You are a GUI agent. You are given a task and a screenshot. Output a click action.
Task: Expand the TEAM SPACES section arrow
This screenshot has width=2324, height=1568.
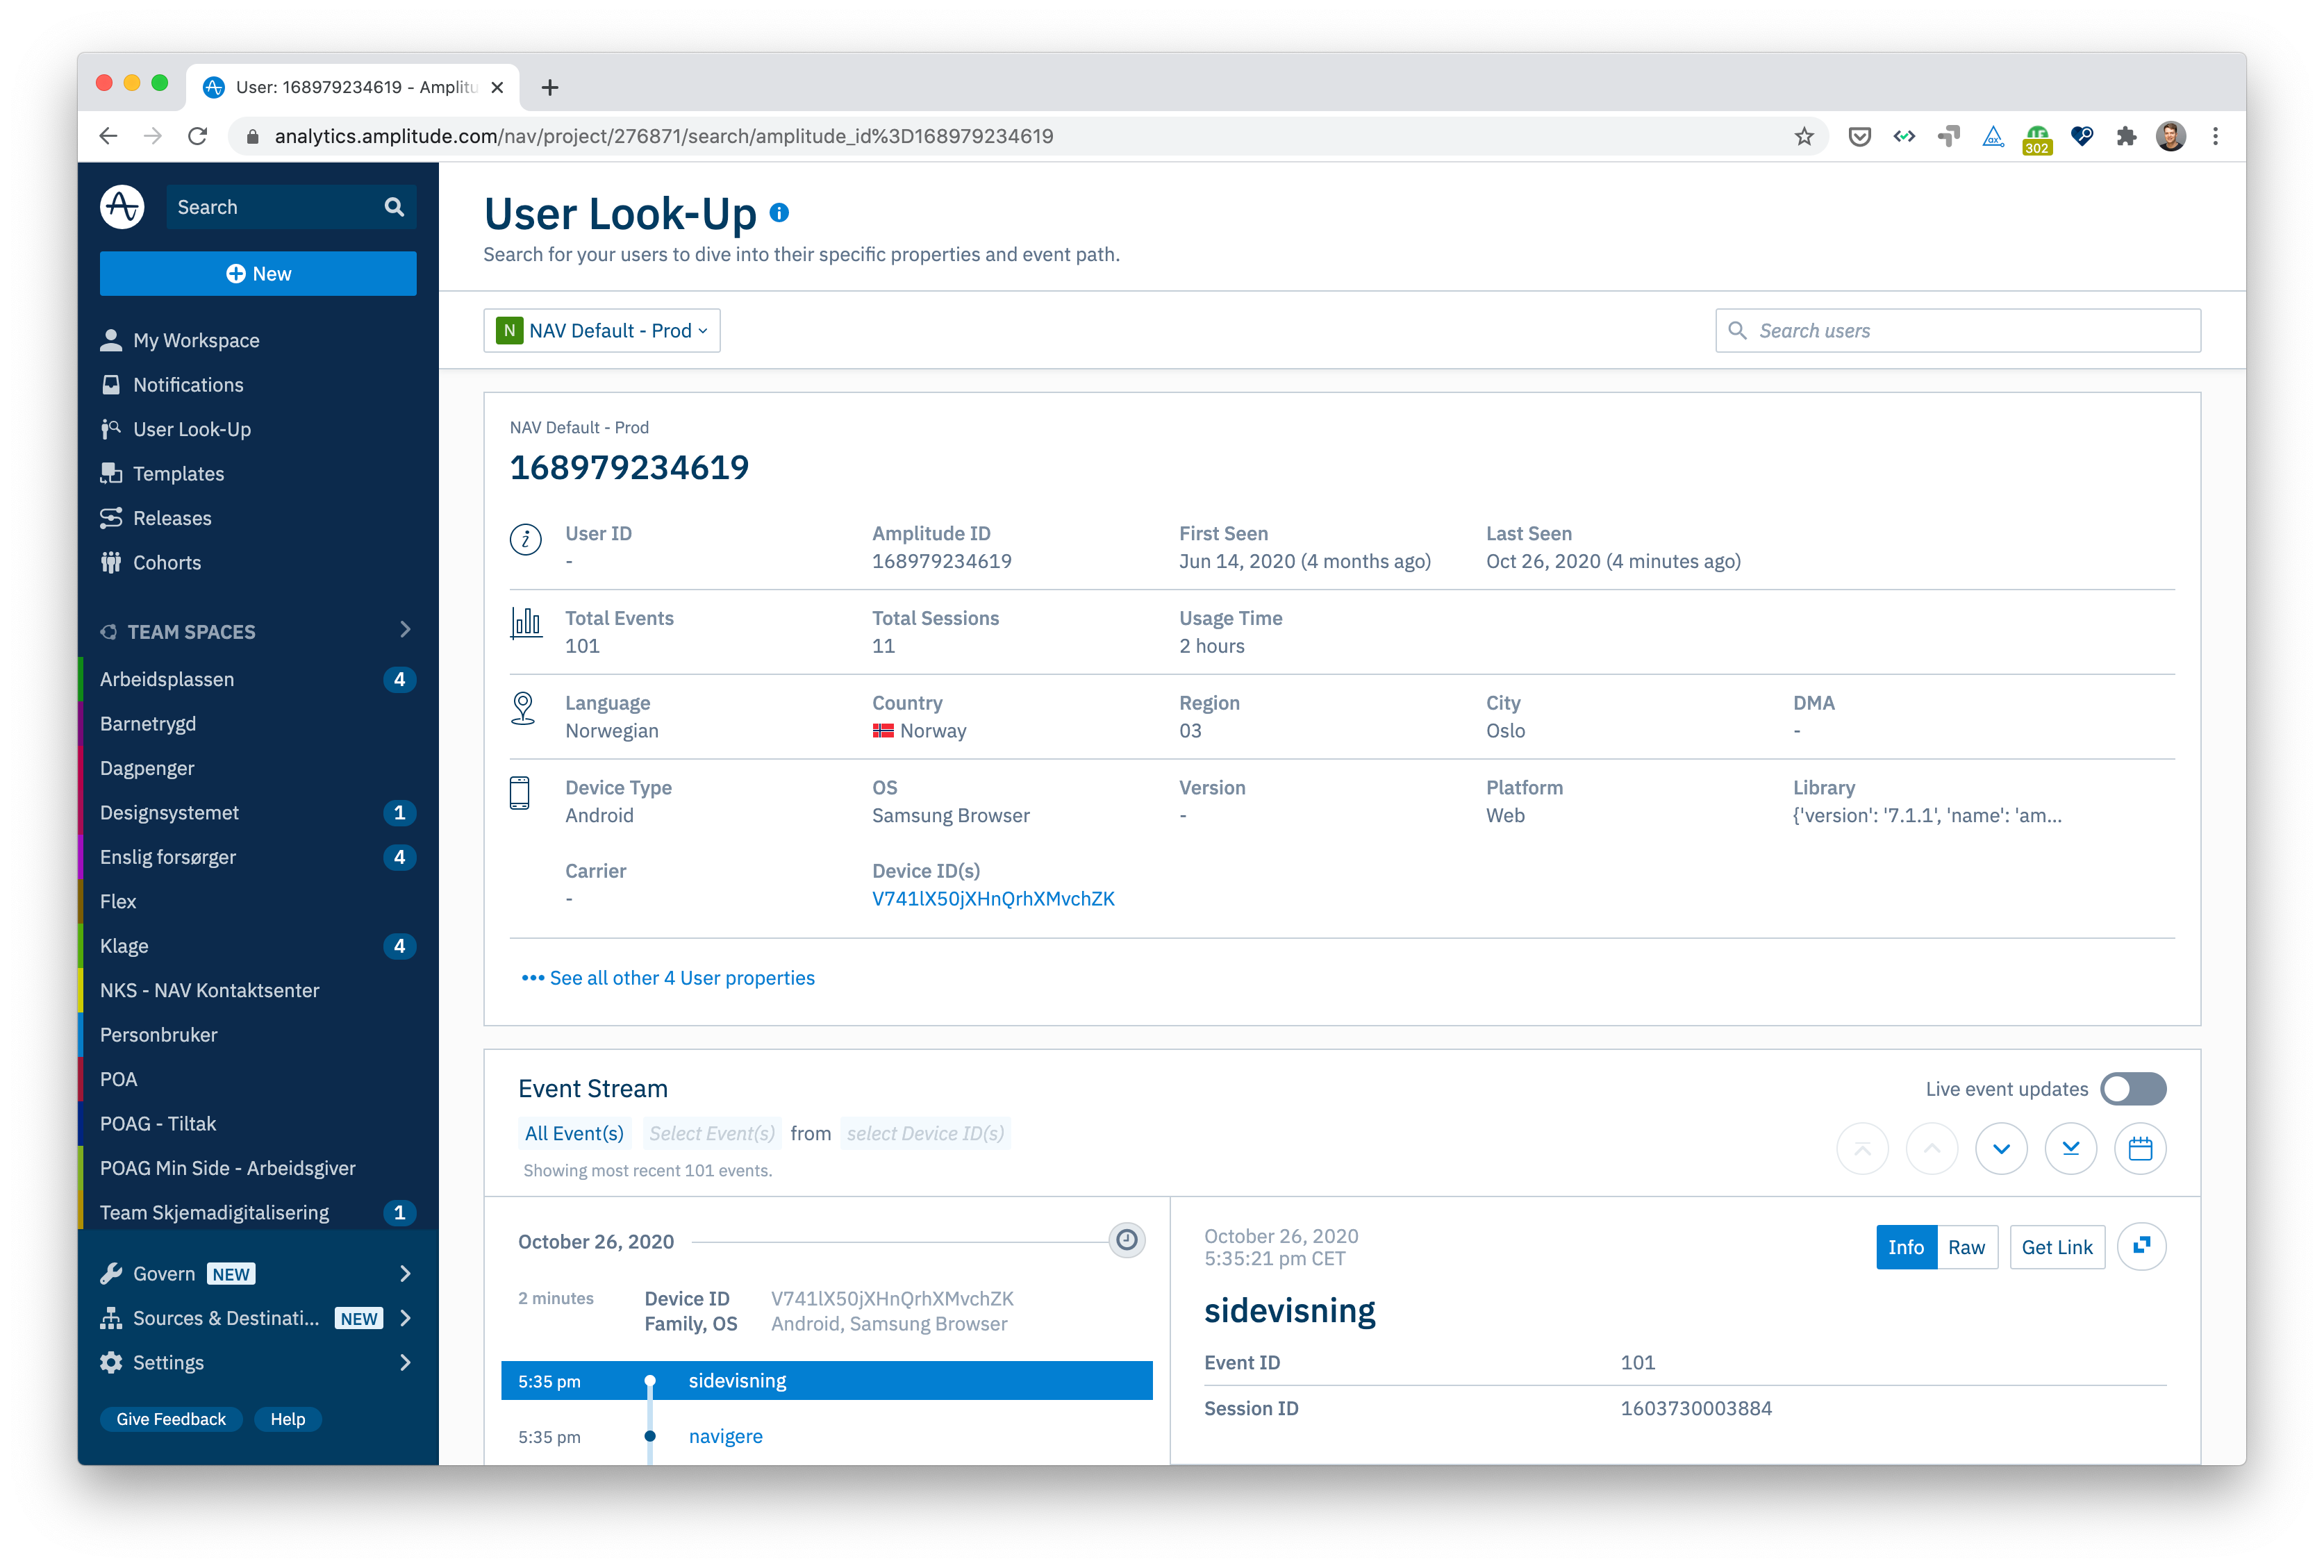[405, 630]
